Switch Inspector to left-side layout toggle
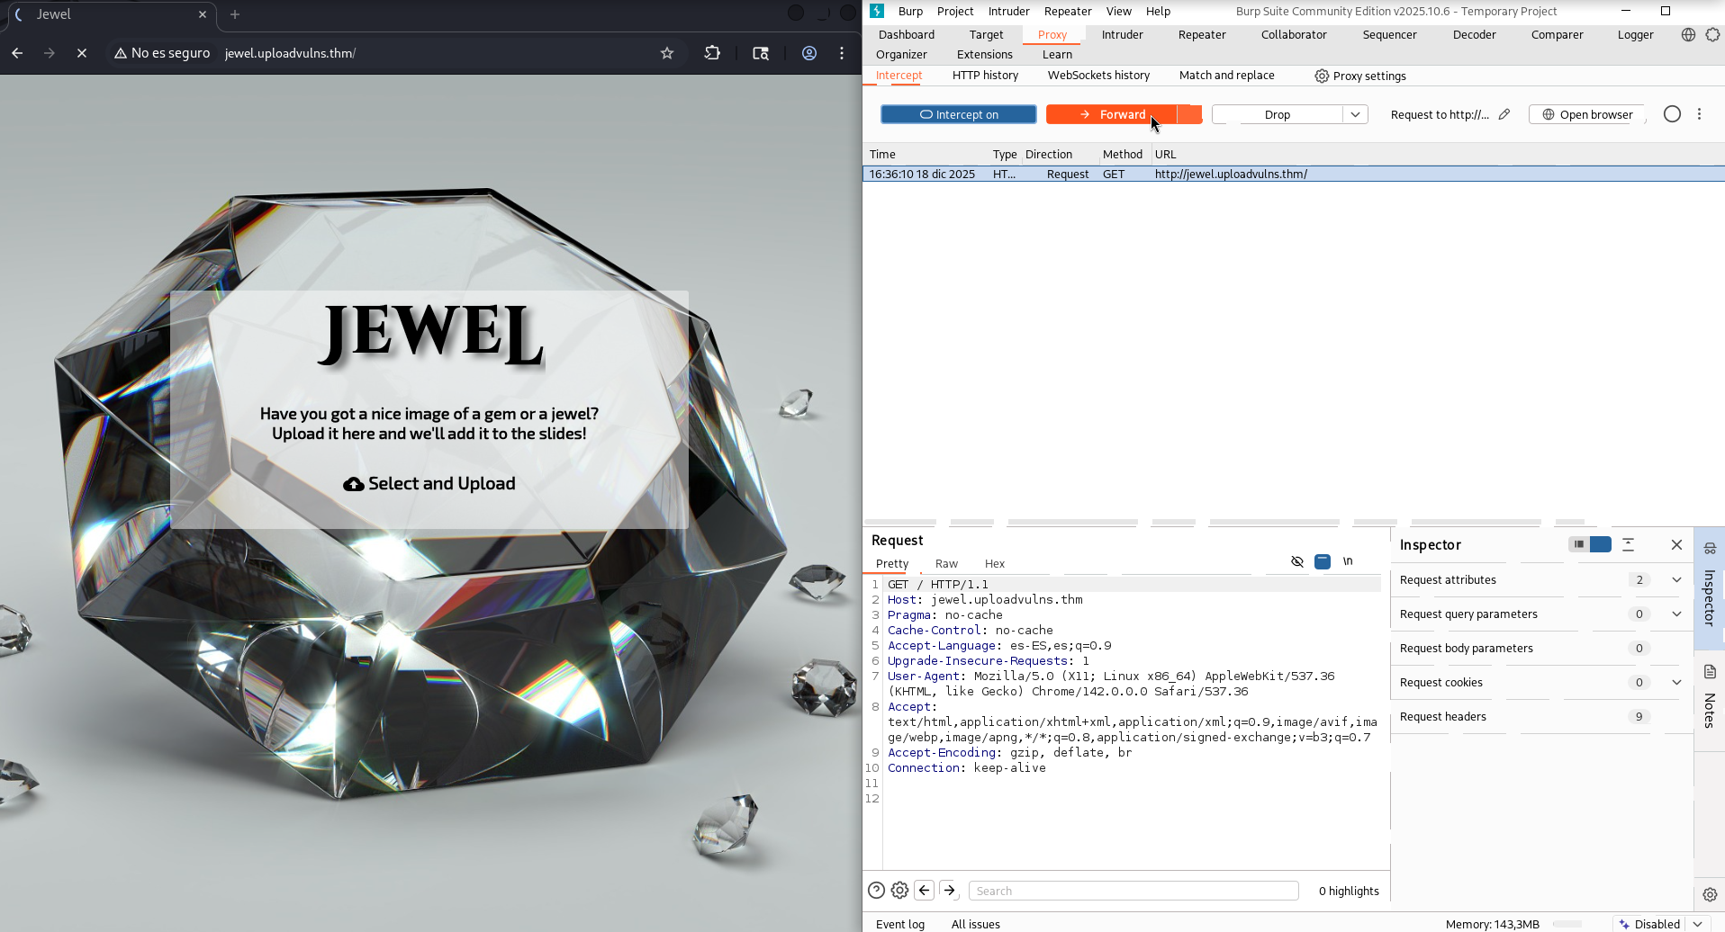This screenshot has width=1725, height=932. (1578, 544)
